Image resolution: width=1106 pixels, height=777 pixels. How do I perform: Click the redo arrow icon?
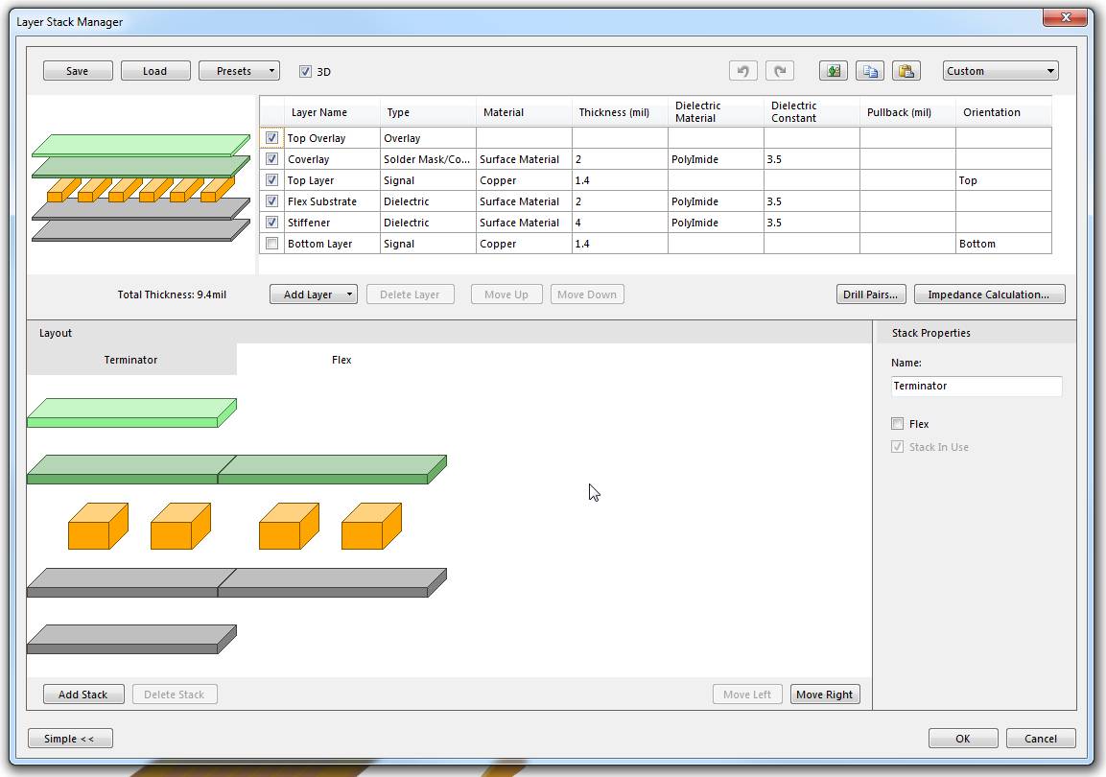[780, 71]
